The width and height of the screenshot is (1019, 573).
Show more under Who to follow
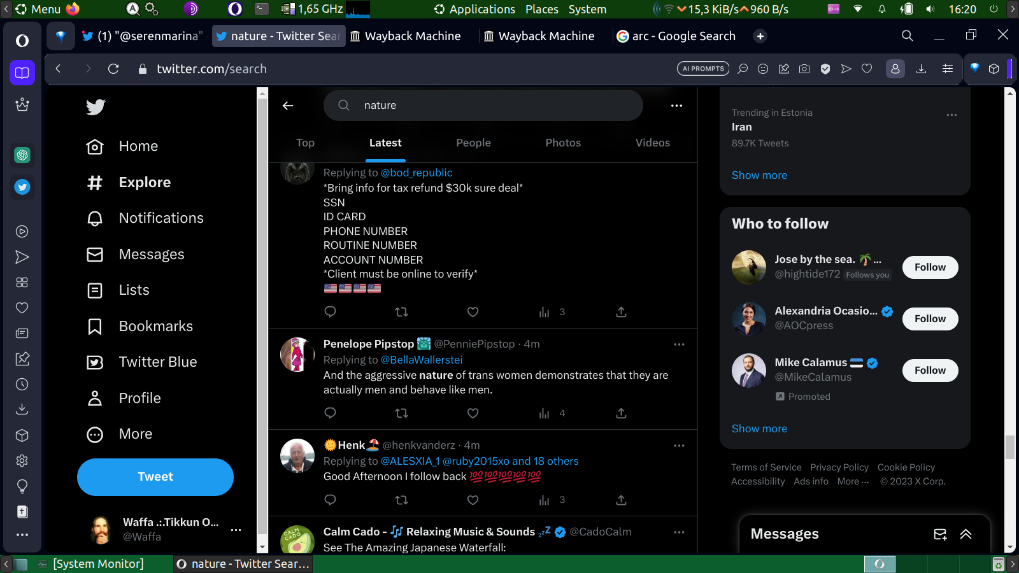click(759, 428)
